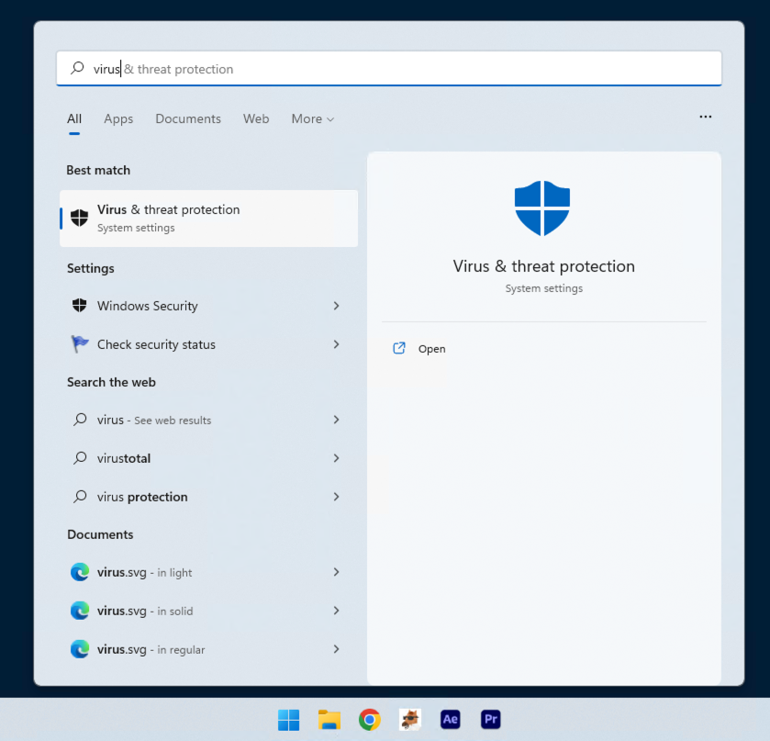Viewport: 770px width, 741px height.
Task: Open virus.svg document in light
Action: 208,572
